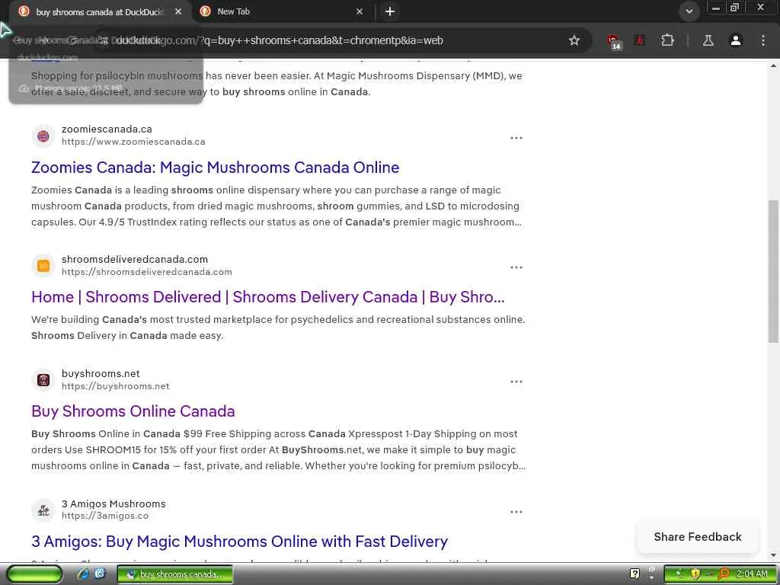Click the https://shroomsdeliveredcanada.com URL text
Image resolution: width=780 pixels, height=585 pixels.
coord(147,272)
